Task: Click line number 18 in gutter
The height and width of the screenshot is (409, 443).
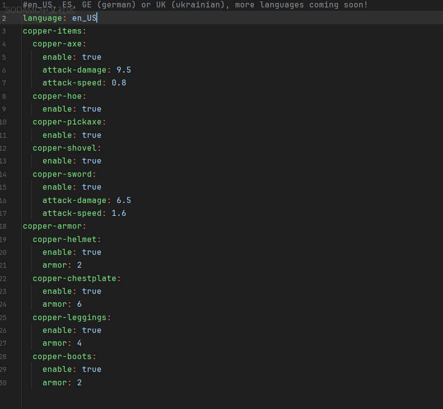Action: click(3, 226)
